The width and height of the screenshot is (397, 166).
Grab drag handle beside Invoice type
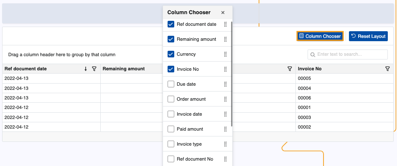pos(225,144)
